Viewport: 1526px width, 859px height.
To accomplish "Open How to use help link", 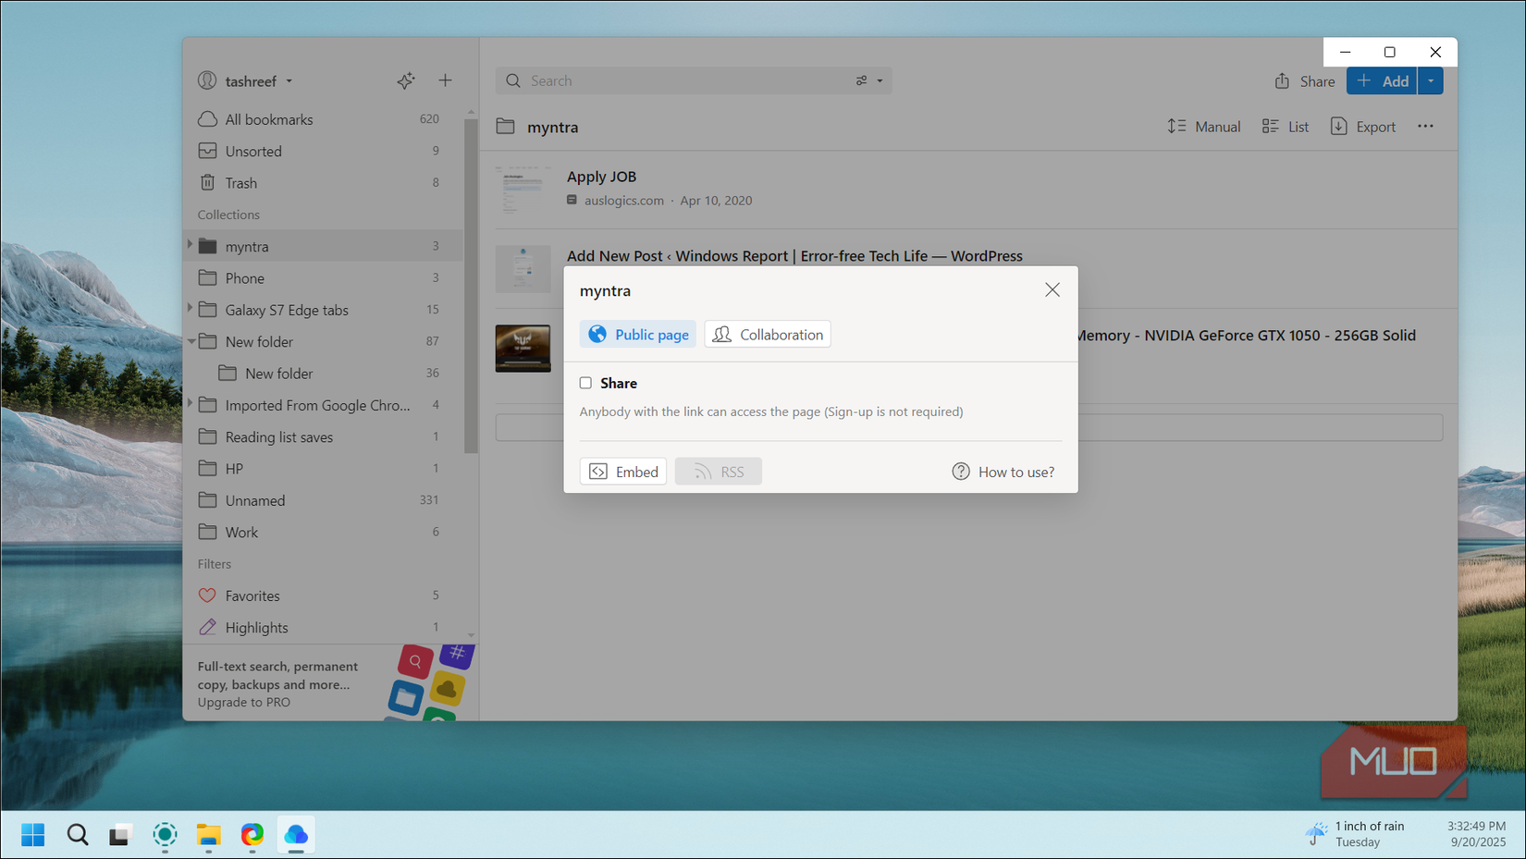I will 1003,472.
